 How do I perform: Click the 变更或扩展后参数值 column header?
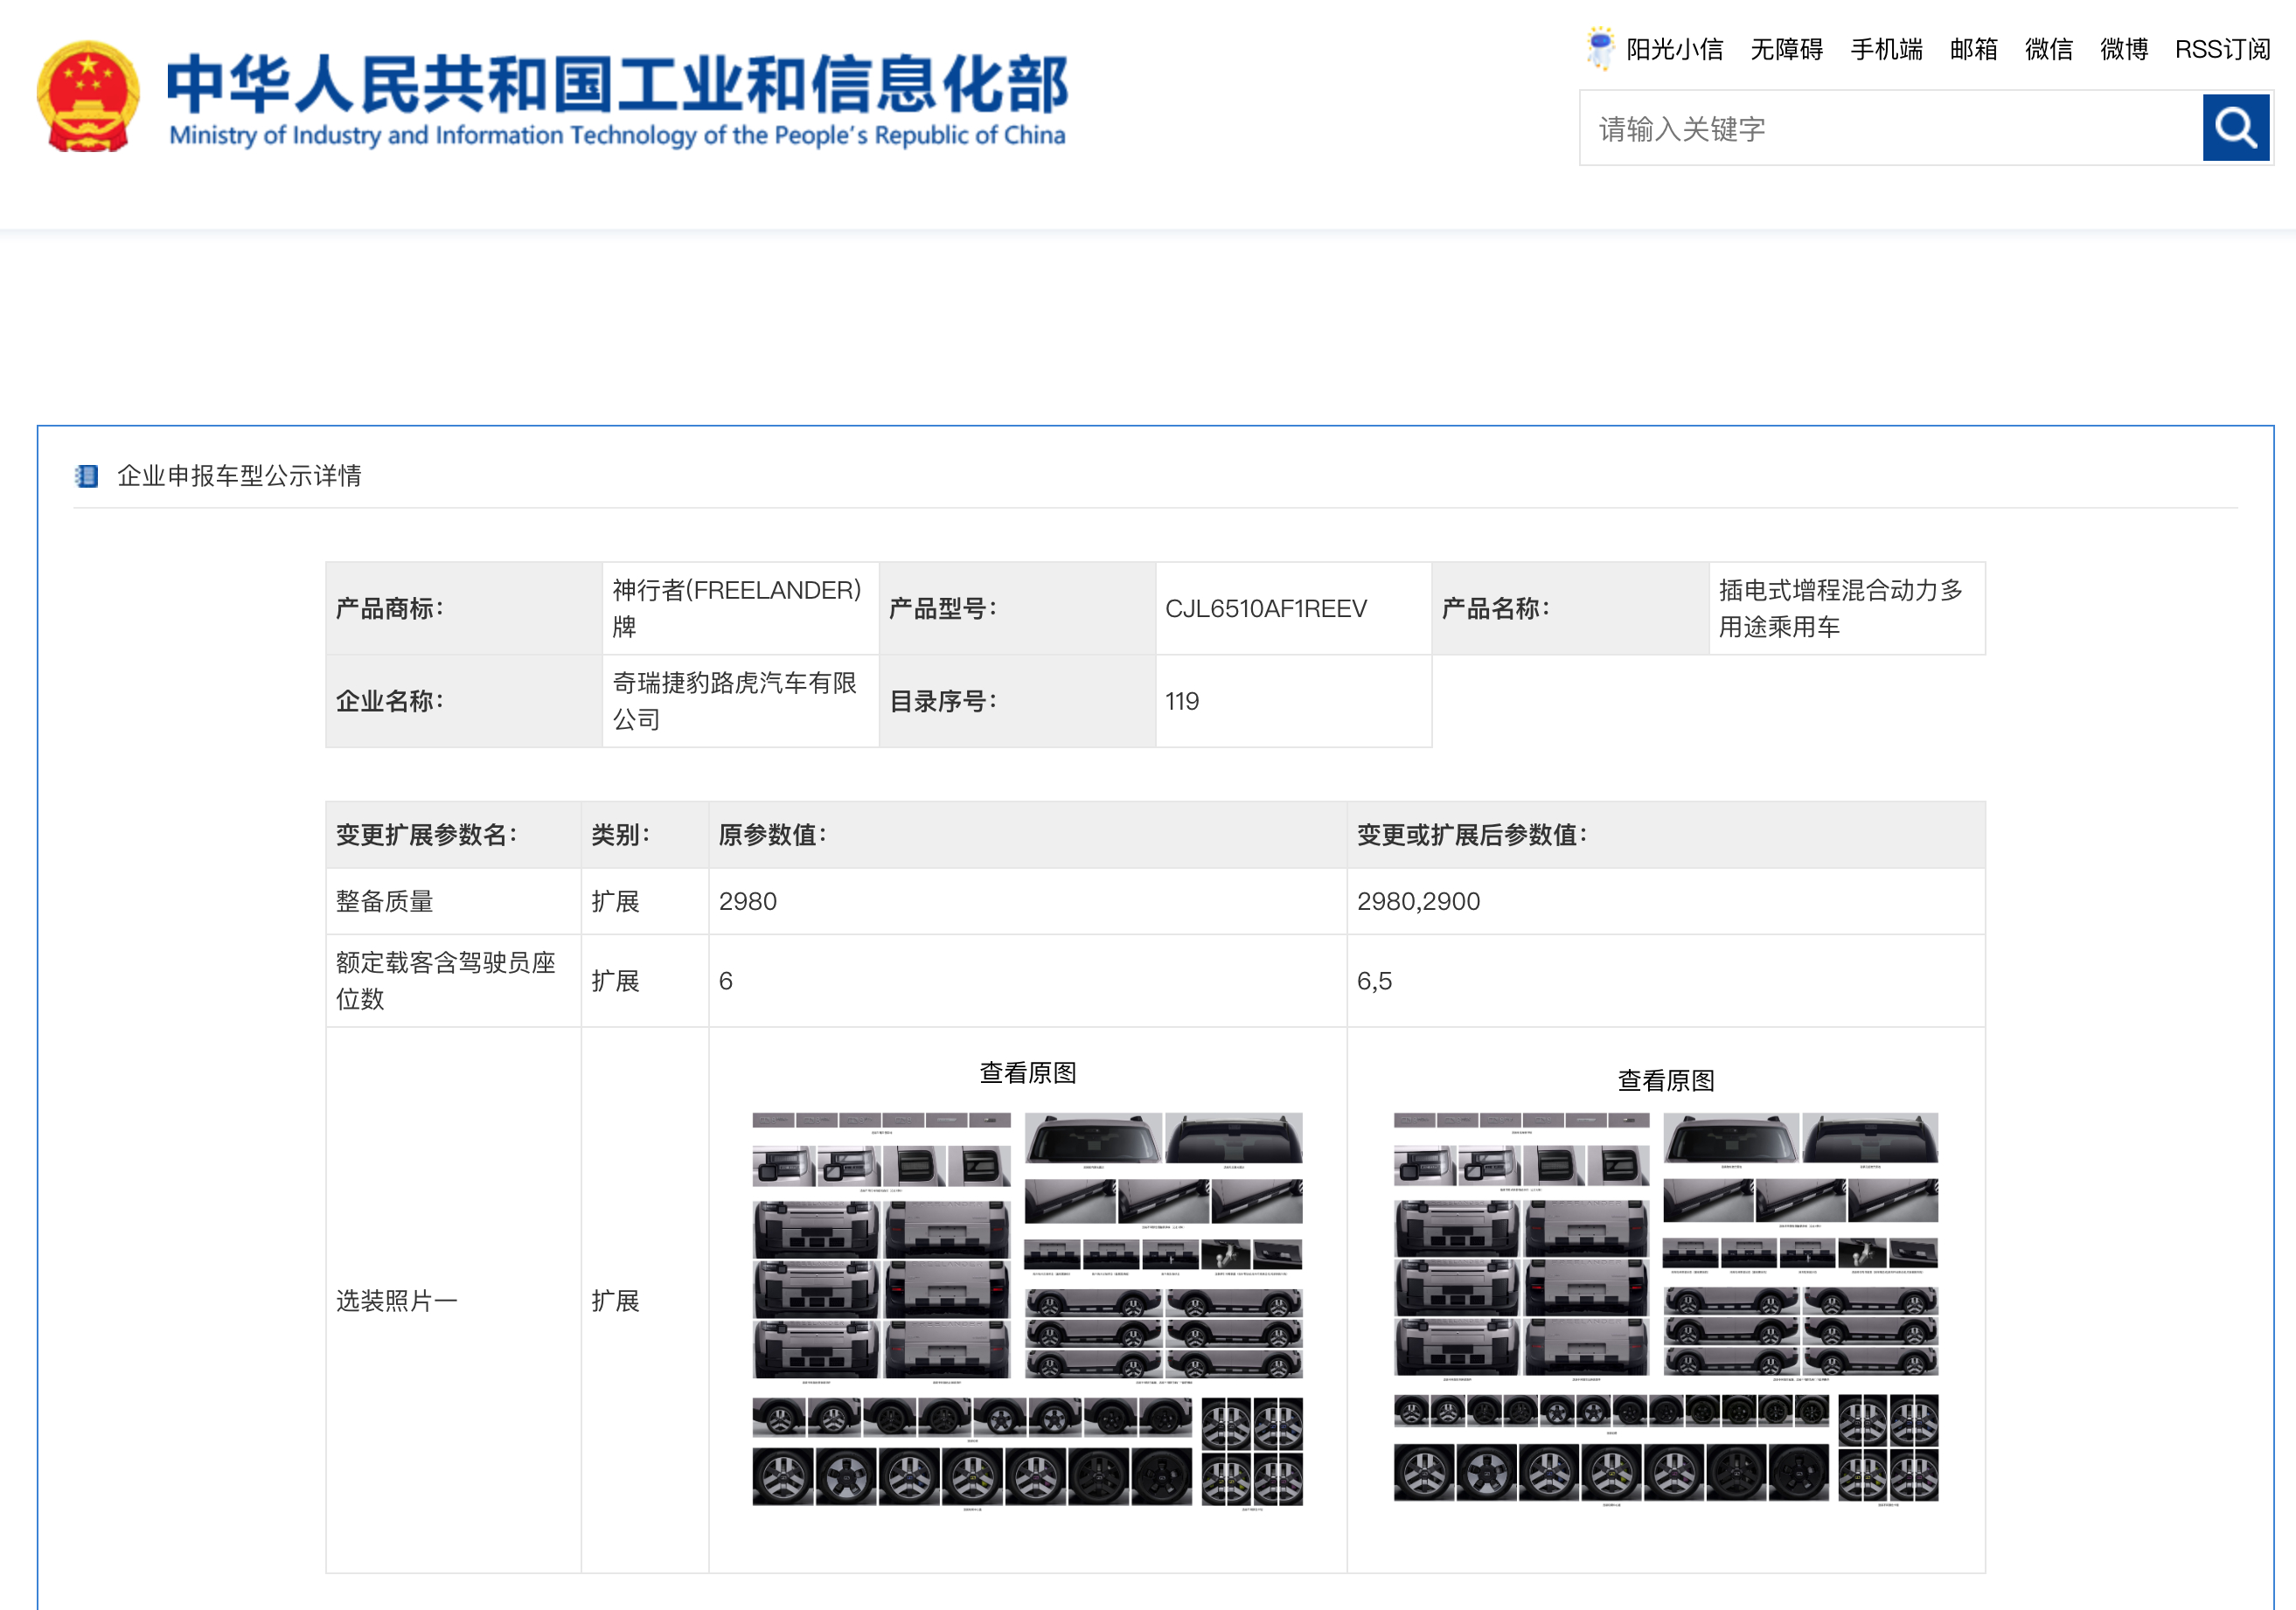1665,835
